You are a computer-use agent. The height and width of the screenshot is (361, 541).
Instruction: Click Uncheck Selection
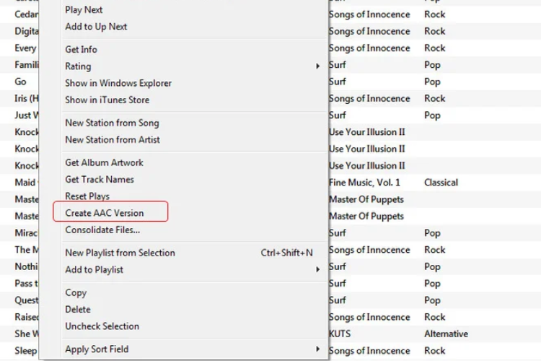click(x=102, y=326)
